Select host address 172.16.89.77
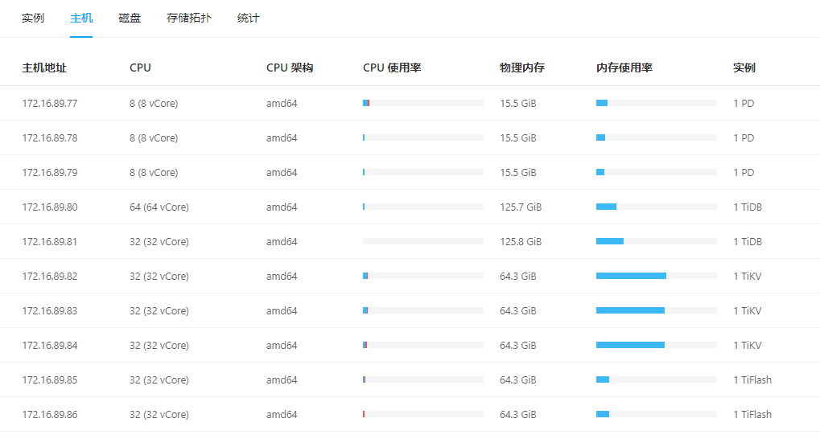This screenshot has height=443, width=820. coord(50,104)
